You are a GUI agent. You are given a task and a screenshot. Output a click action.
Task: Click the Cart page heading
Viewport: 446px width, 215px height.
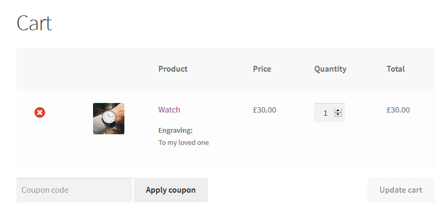click(35, 23)
